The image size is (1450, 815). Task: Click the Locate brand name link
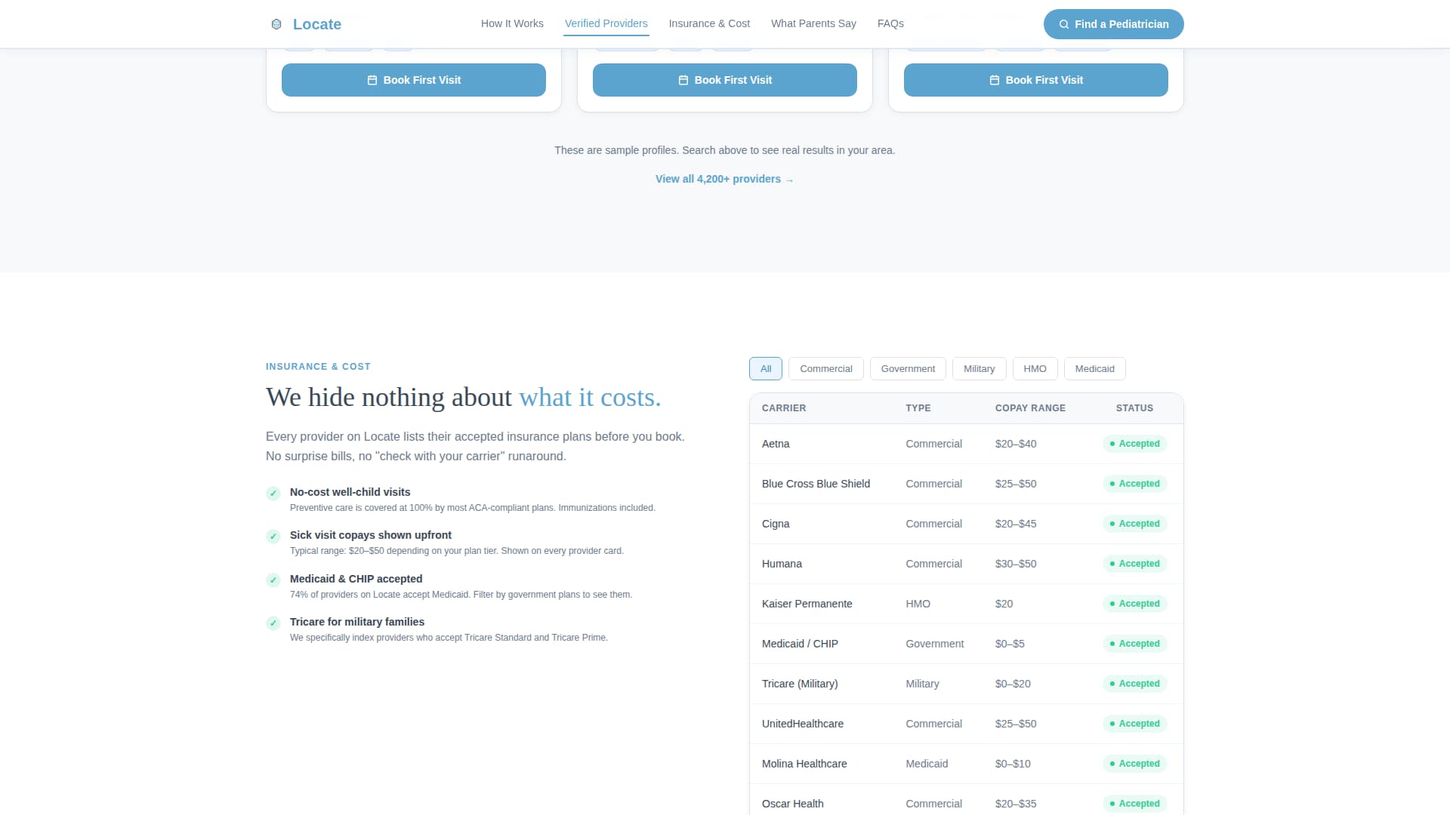pos(317,24)
